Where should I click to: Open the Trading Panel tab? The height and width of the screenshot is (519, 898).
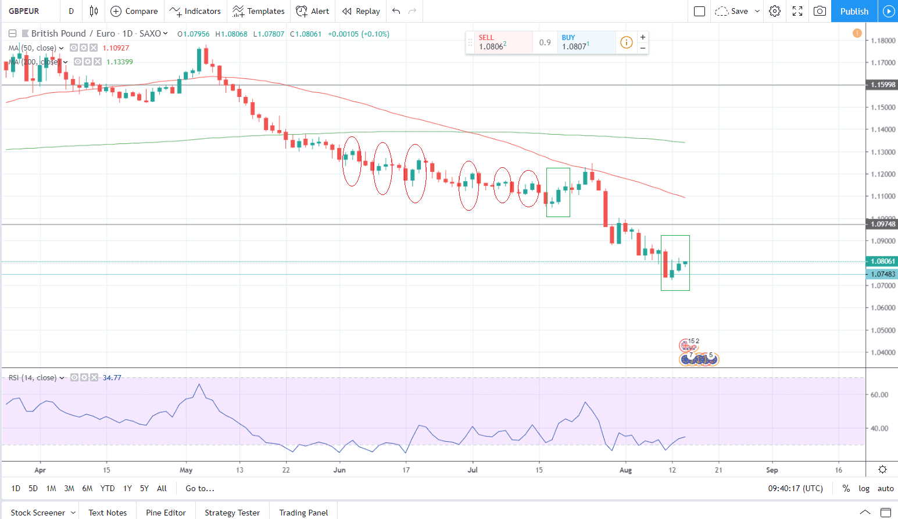(x=303, y=513)
